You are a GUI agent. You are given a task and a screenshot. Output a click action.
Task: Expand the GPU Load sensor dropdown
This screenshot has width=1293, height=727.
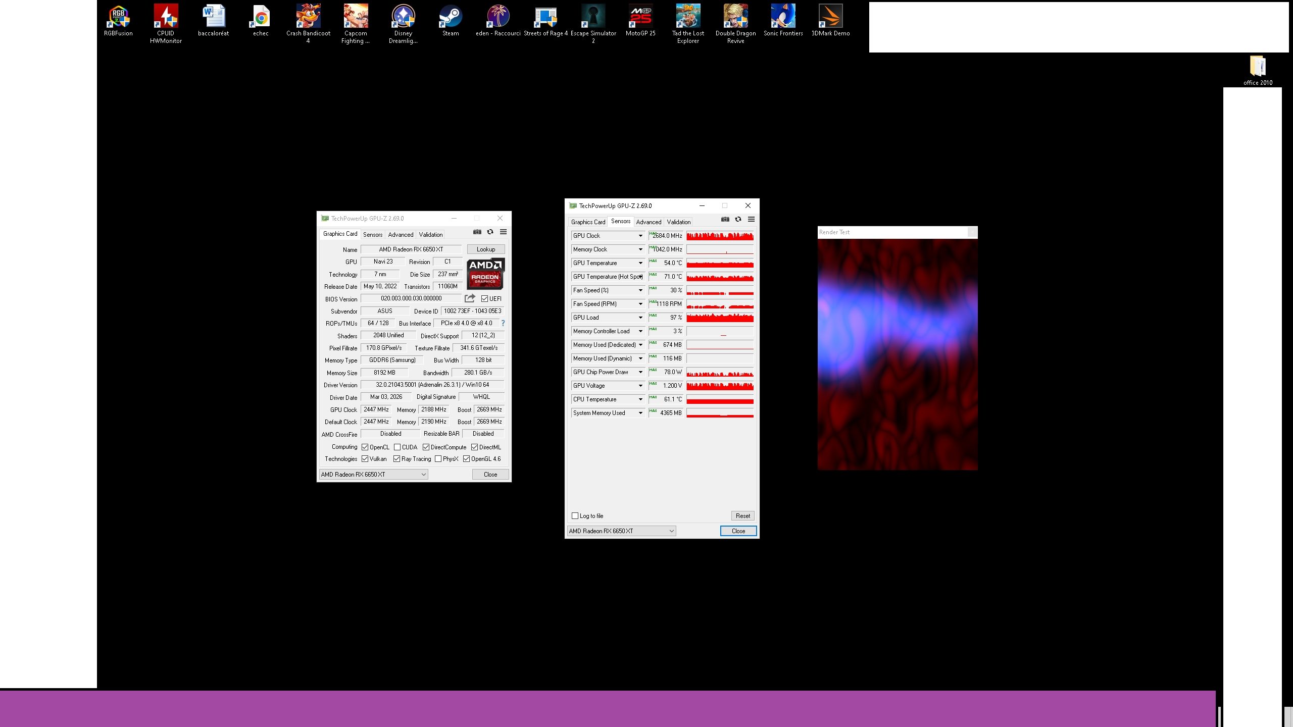(x=640, y=318)
